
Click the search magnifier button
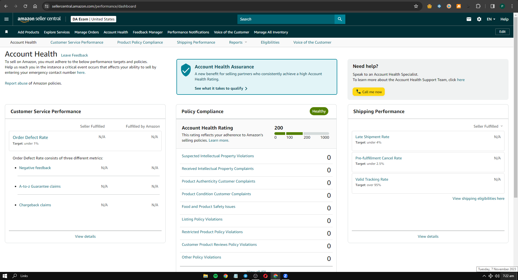point(340,19)
